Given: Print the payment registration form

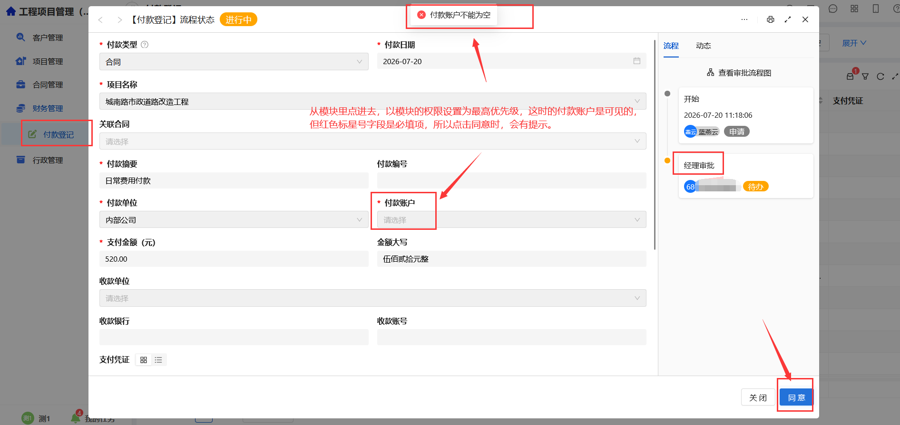Looking at the screenshot, I should [x=771, y=19].
